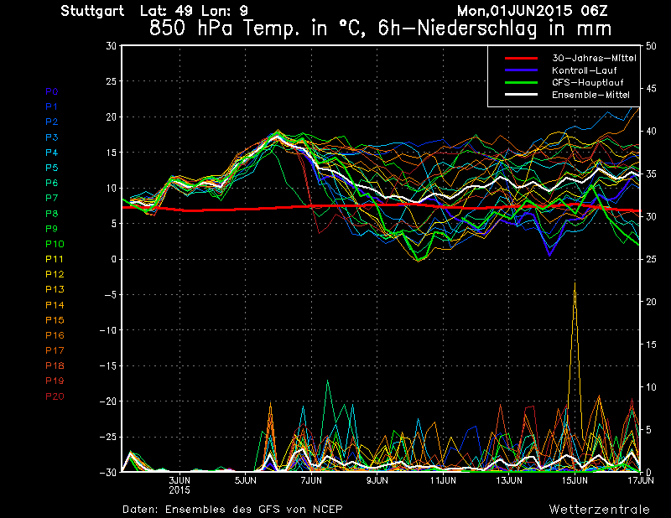The width and height of the screenshot is (671, 518).
Task: Click the P5 ensemble member label
Action: pos(52,168)
